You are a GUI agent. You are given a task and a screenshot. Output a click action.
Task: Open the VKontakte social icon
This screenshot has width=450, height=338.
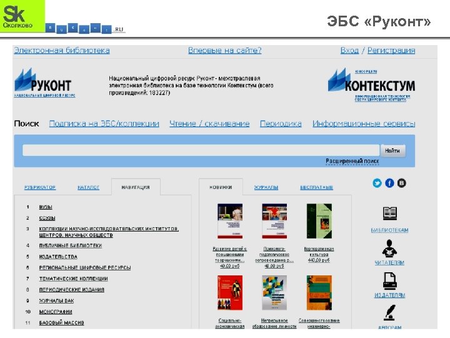(x=401, y=183)
